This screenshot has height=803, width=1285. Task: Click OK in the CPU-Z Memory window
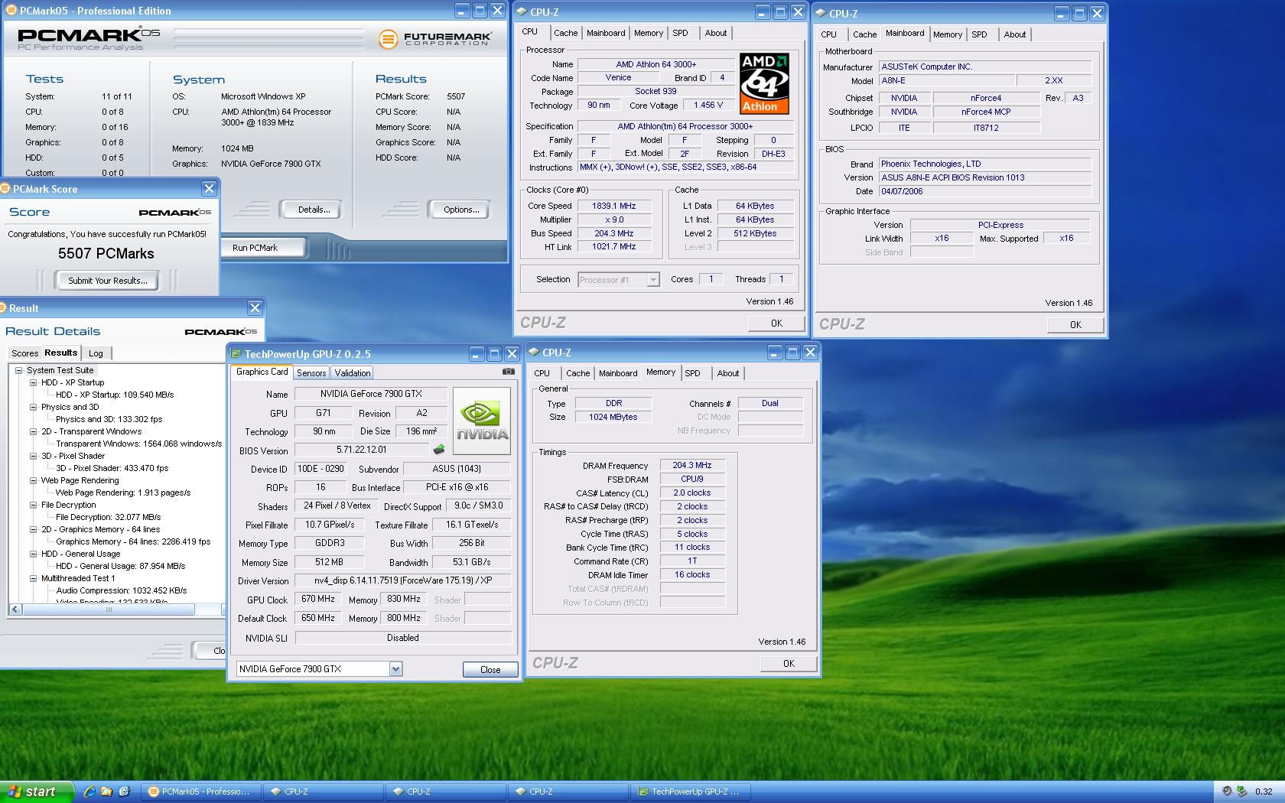pos(789,664)
